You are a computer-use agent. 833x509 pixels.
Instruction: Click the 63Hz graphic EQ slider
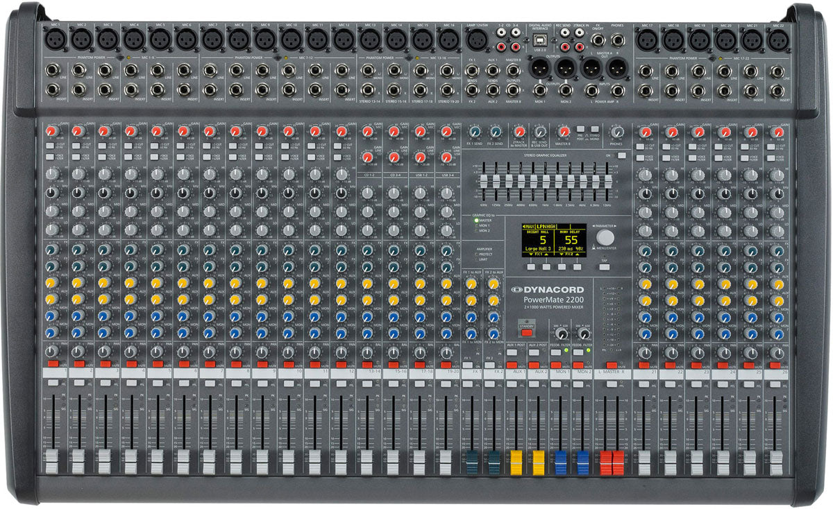click(x=484, y=181)
